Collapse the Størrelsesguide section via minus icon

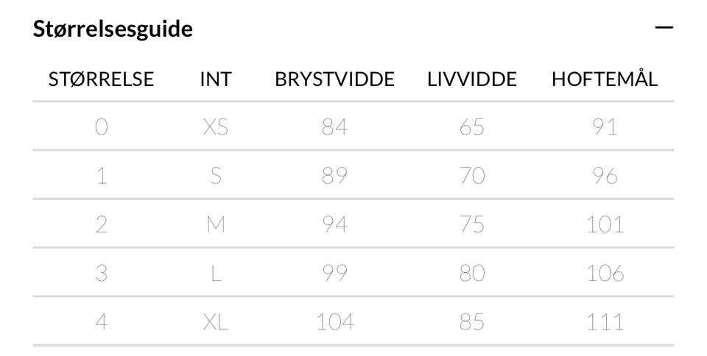664,28
